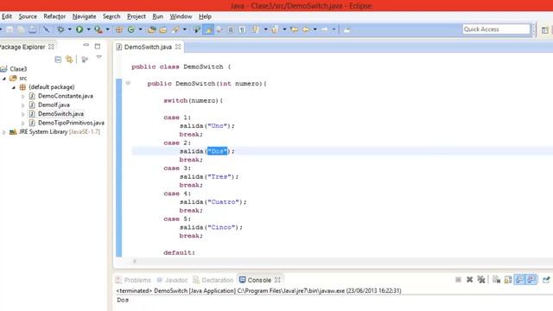The width and height of the screenshot is (553, 311).
Task: Click the Forward navigation arrow icon
Action: (x=325, y=30)
